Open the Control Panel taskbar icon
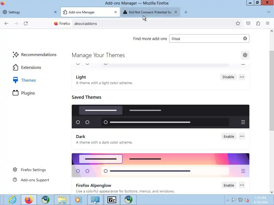274x205 pixels. pyautogui.click(x=95, y=200)
